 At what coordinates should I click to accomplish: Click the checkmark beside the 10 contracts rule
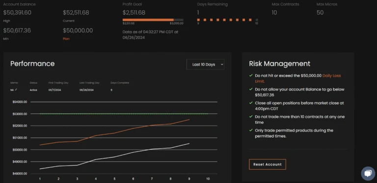(251, 116)
